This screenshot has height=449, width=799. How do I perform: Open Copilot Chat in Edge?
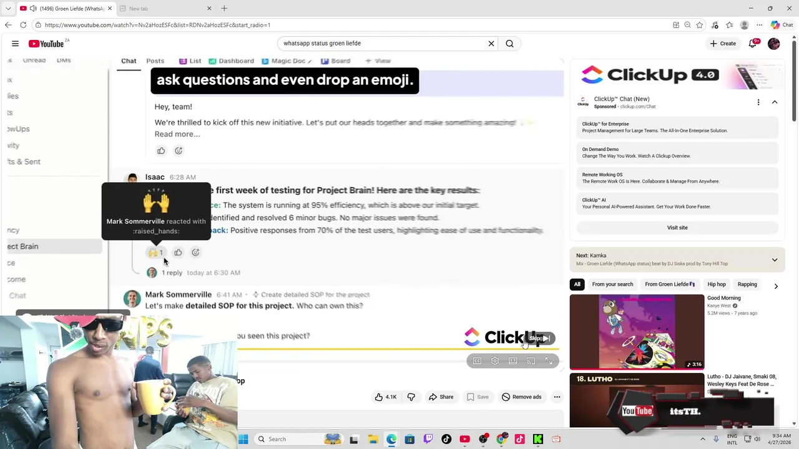pyautogui.click(x=782, y=25)
